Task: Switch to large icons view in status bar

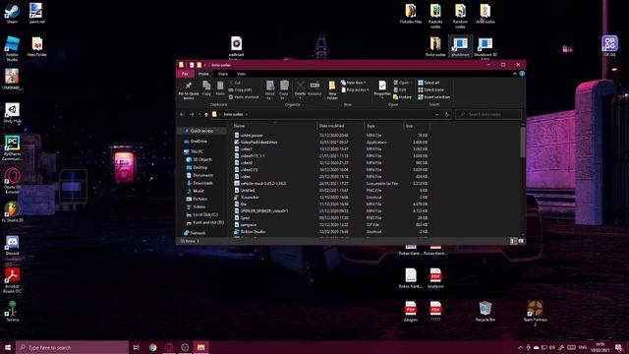Action: point(521,241)
